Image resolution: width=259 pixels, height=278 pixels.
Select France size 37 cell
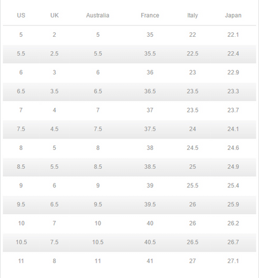click(x=150, y=110)
